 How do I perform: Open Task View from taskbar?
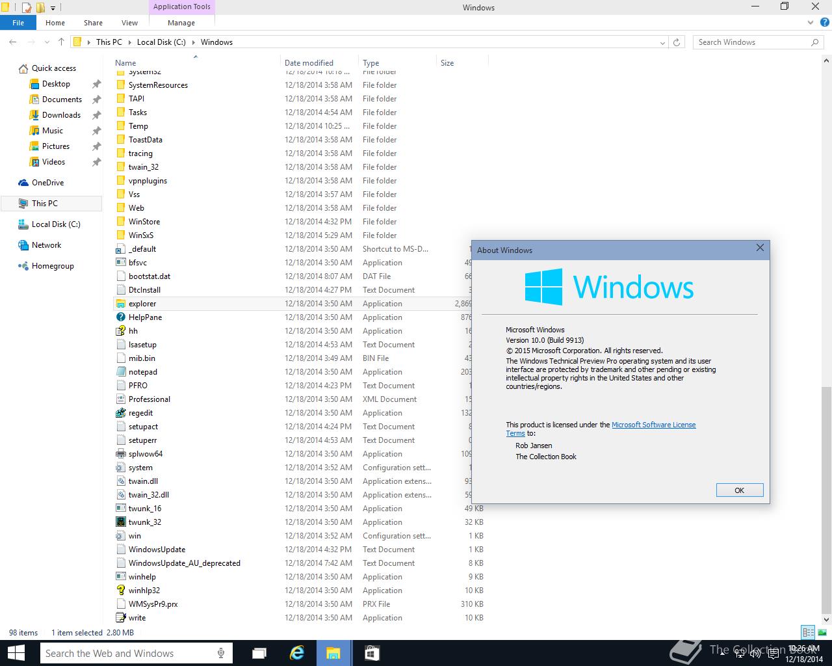coord(259,653)
